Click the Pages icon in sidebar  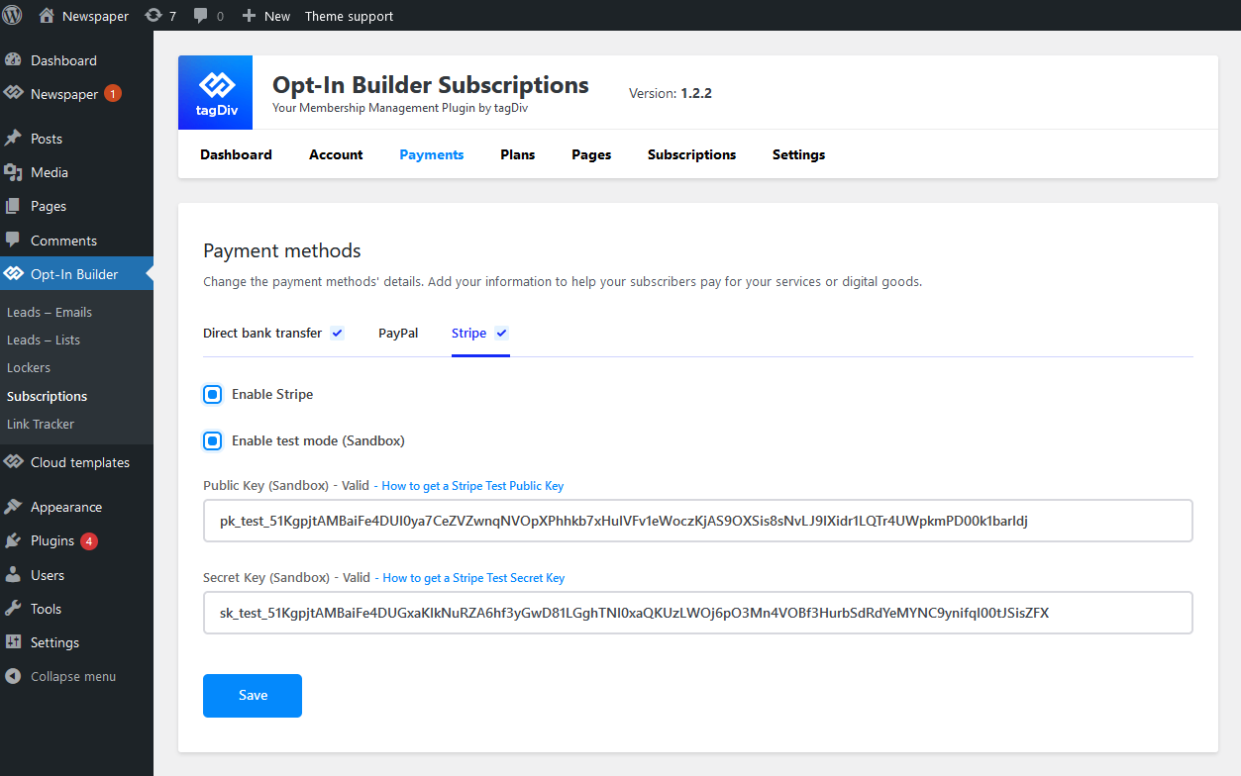click(x=13, y=206)
